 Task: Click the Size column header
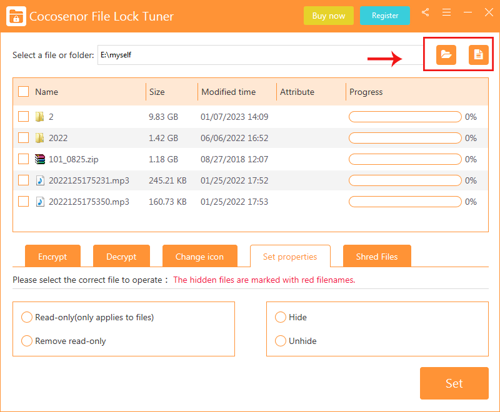click(157, 92)
